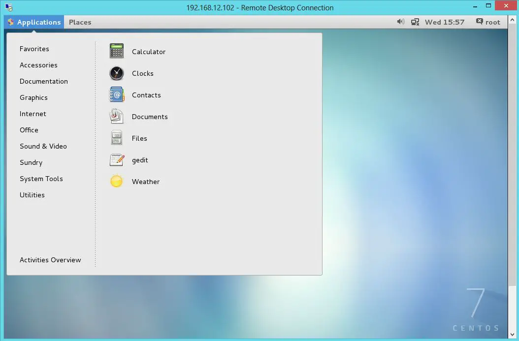The image size is (519, 341).
Task: Open the Places menu
Action: click(80, 22)
